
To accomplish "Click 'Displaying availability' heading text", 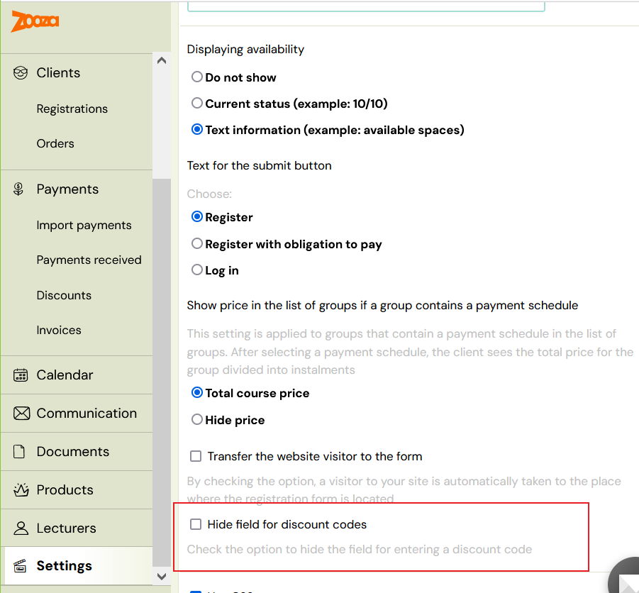I will [245, 50].
